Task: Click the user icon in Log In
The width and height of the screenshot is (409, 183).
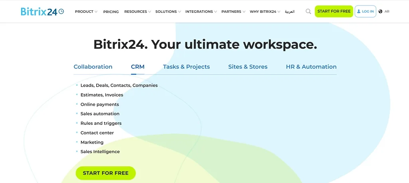Action: [359, 12]
